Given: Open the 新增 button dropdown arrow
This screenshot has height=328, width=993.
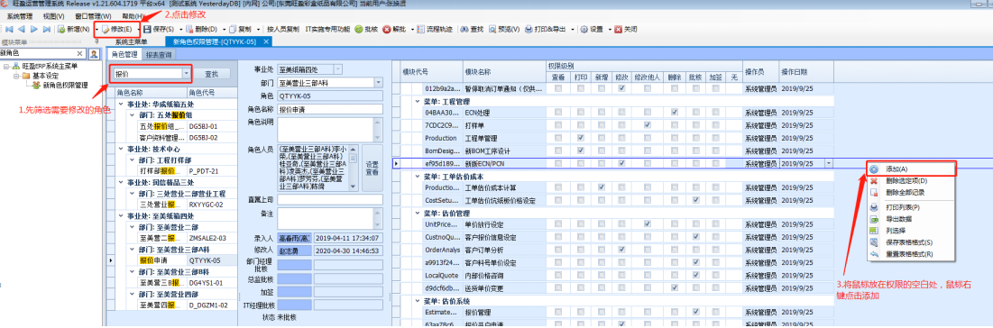Looking at the screenshot, I should [97, 29].
